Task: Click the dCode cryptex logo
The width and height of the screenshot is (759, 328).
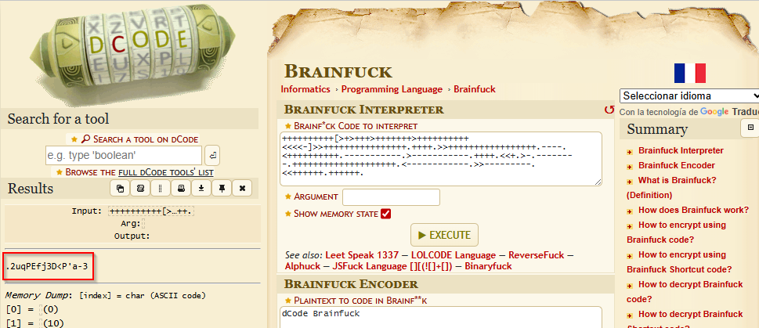Action: [x=129, y=51]
